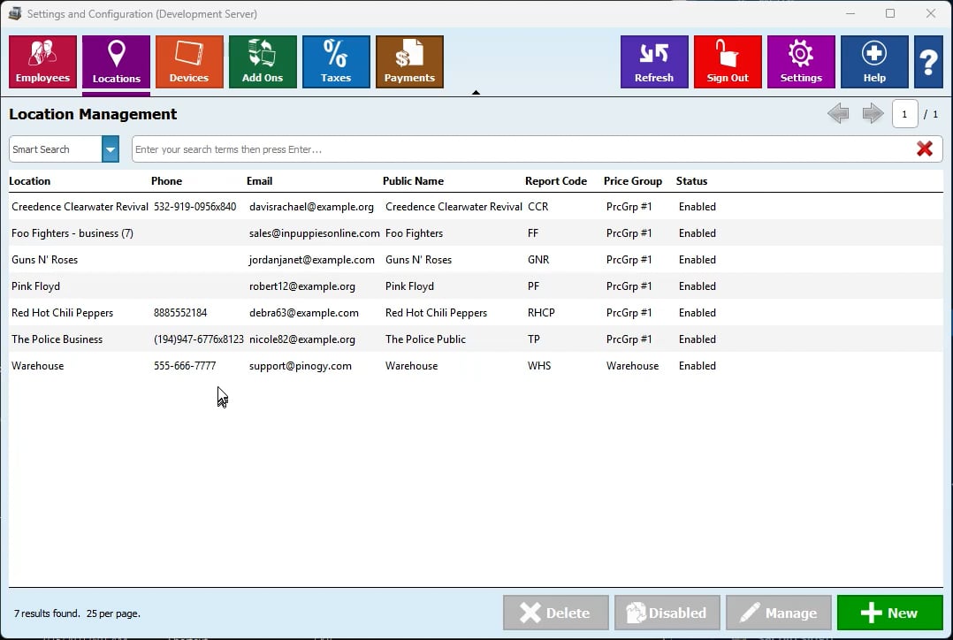The image size is (953, 640).
Task: Create a New location
Action: point(889,613)
